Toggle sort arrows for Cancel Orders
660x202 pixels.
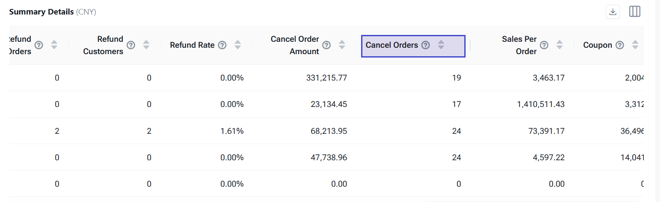pos(441,45)
